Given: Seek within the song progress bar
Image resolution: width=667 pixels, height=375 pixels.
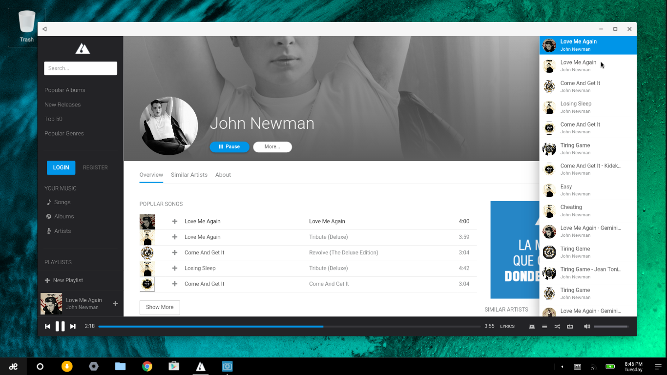Looking at the screenshot, I should (x=290, y=326).
